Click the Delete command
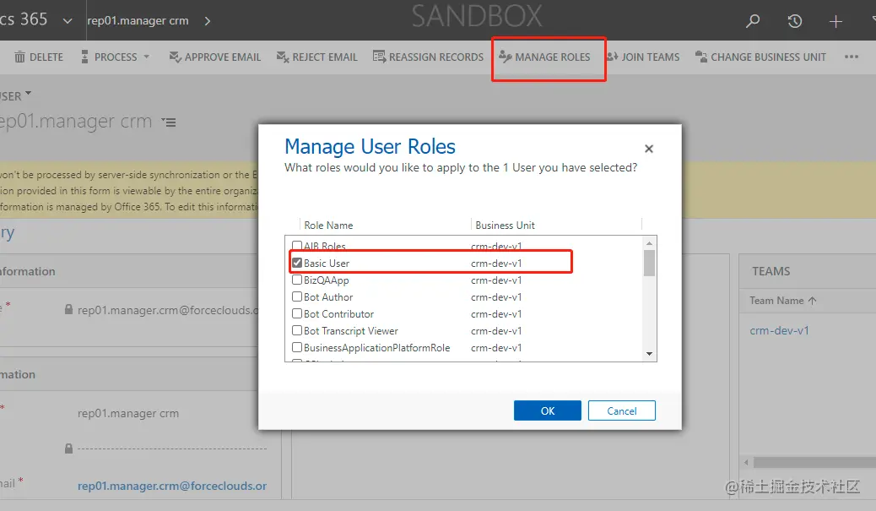Screen dimensions: 876x511 pyautogui.click(x=39, y=57)
